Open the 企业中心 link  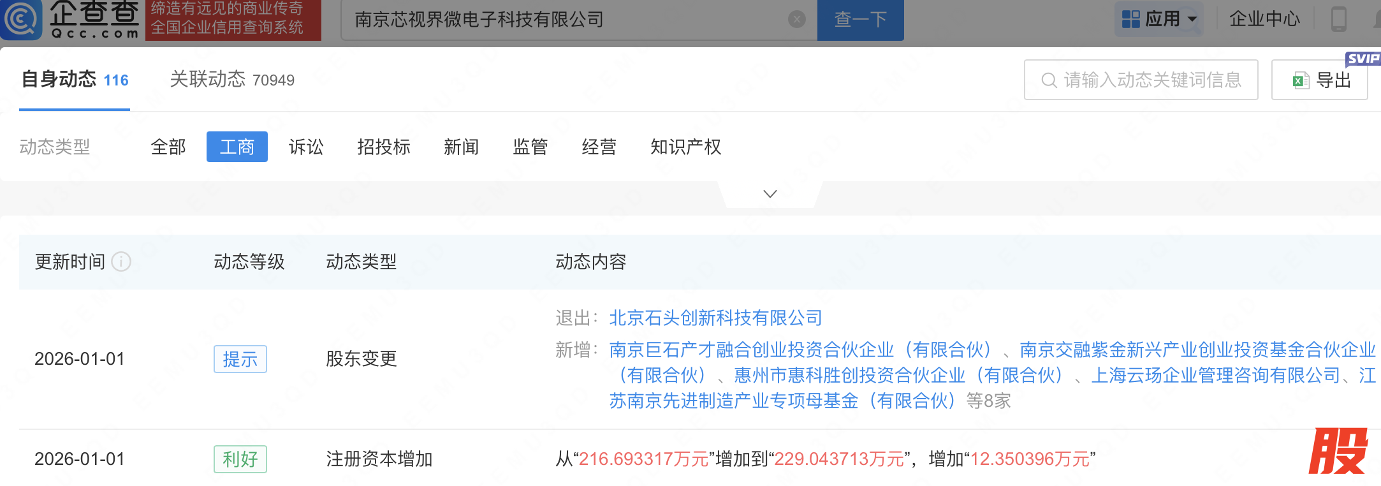pos(1264,19)
